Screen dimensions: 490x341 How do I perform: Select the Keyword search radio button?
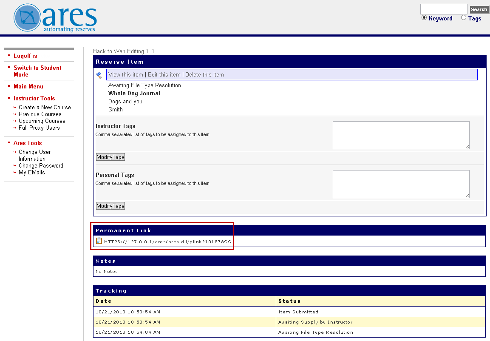point(424,18)
